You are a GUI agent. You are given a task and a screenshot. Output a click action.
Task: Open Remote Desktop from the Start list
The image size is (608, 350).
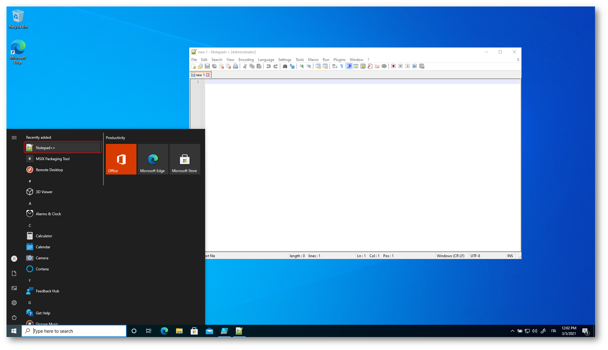[63, 170]
